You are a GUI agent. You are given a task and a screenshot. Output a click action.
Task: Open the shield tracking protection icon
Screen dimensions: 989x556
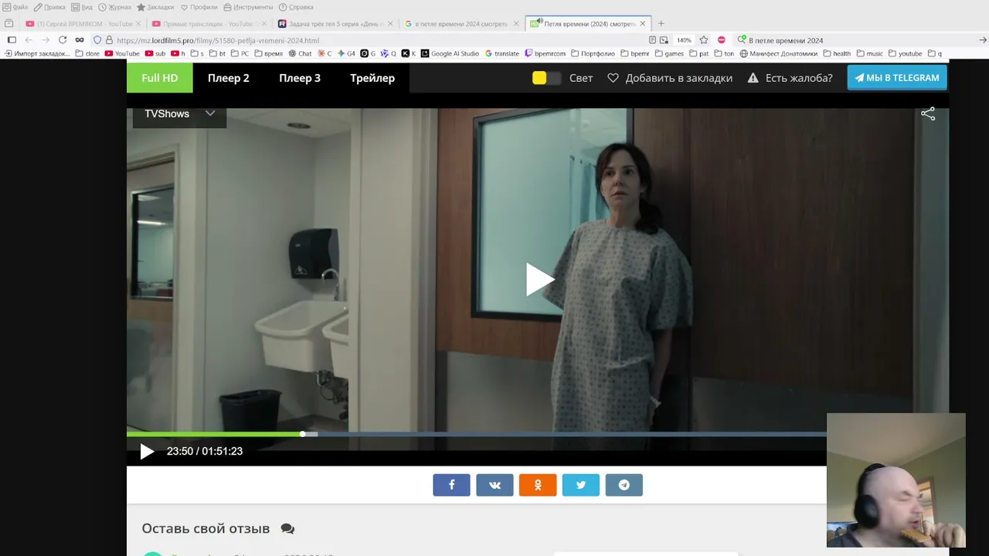click(97, 40)
